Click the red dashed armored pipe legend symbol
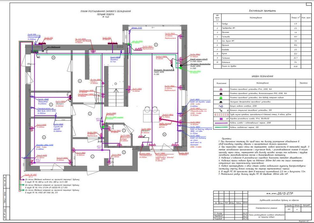314x223 pixels. pyautogui.click(x=221, y=115)
